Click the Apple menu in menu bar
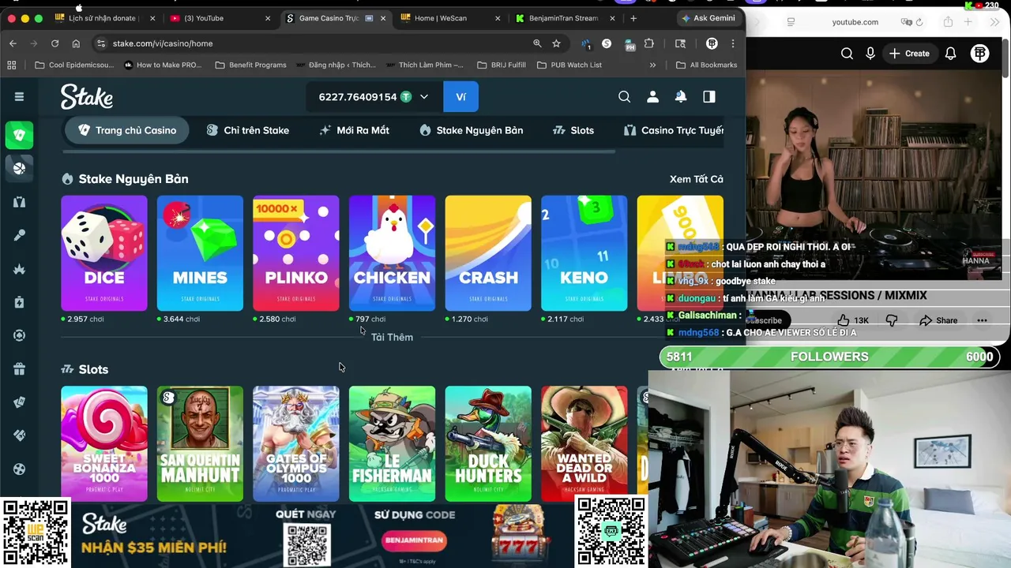Image resolution: width=1011 pixels, height=568 pixels. tap(79, 6)
